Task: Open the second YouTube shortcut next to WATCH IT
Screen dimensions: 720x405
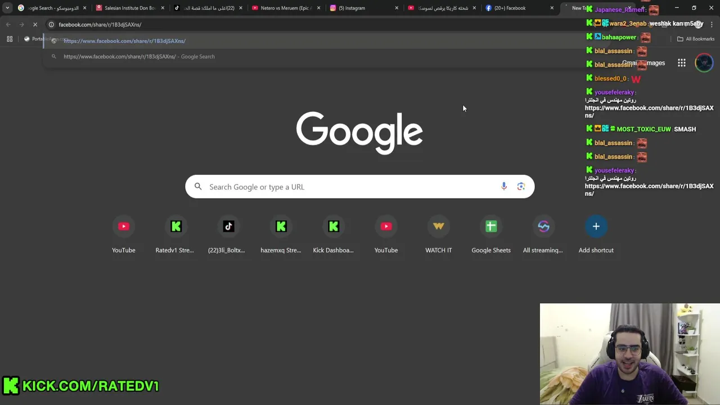Action: point(386,235)
